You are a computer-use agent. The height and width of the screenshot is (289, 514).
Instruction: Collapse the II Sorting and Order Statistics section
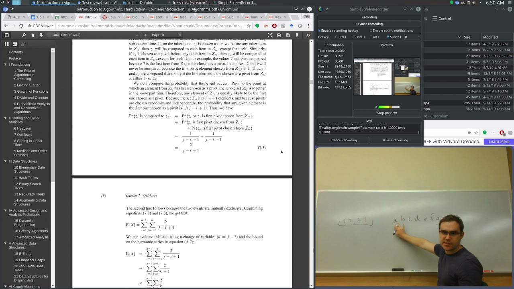[5, 118]
